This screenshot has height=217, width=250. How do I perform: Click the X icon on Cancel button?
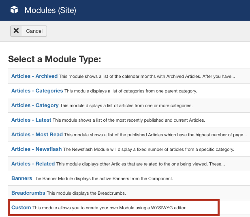(x=16, y=31)
